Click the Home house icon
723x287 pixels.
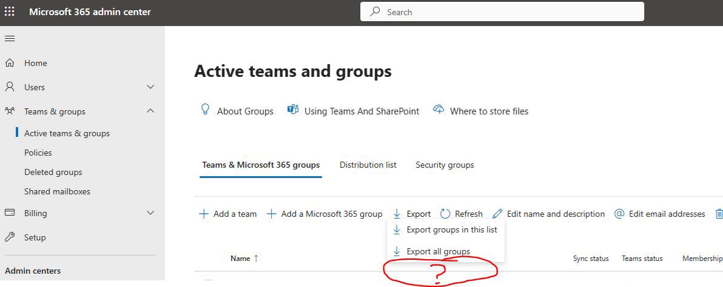(10, 63)
